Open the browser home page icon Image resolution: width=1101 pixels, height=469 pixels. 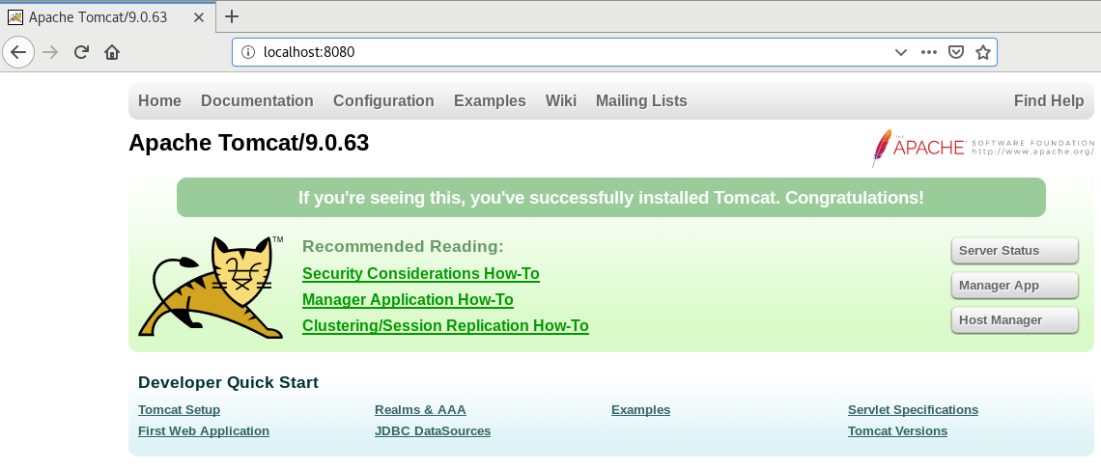point(112,52)
